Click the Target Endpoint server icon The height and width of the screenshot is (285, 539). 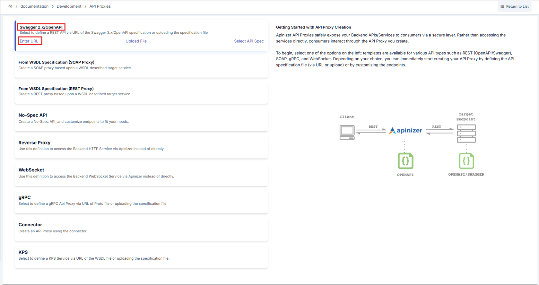tap(466, 134)
